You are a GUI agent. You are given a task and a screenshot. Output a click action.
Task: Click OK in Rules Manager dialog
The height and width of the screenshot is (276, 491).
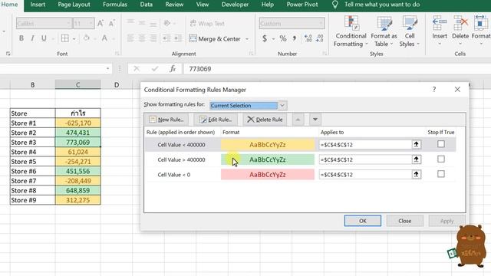pyautogui.click(x=363, y=221)
